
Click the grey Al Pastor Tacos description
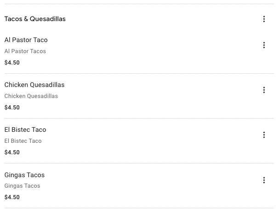(25, 51)
